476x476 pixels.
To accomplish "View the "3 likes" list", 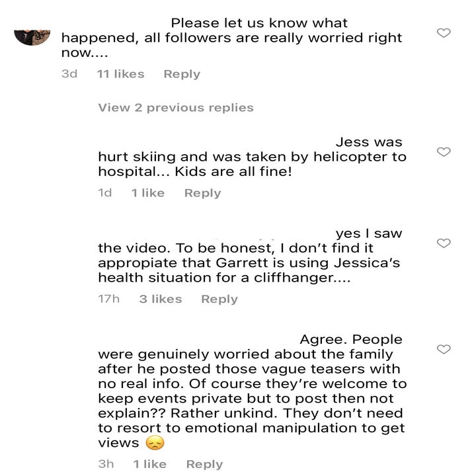I will point(160,299).
